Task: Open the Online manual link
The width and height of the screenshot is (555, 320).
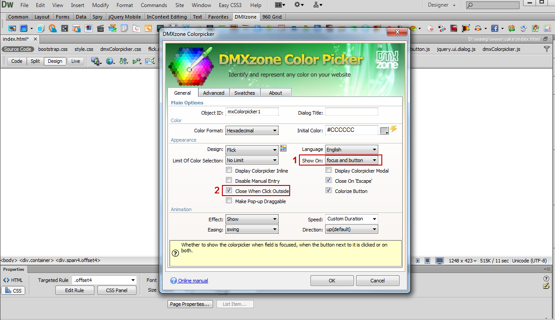Action: coord(193,281)
